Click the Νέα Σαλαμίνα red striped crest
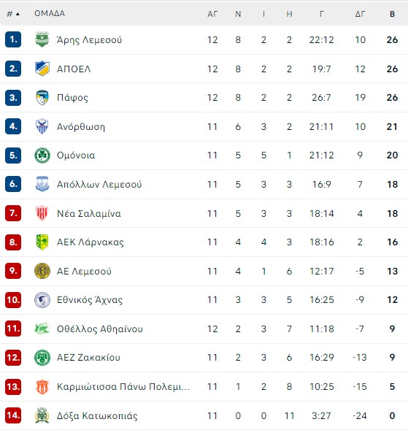 (42, 213)
